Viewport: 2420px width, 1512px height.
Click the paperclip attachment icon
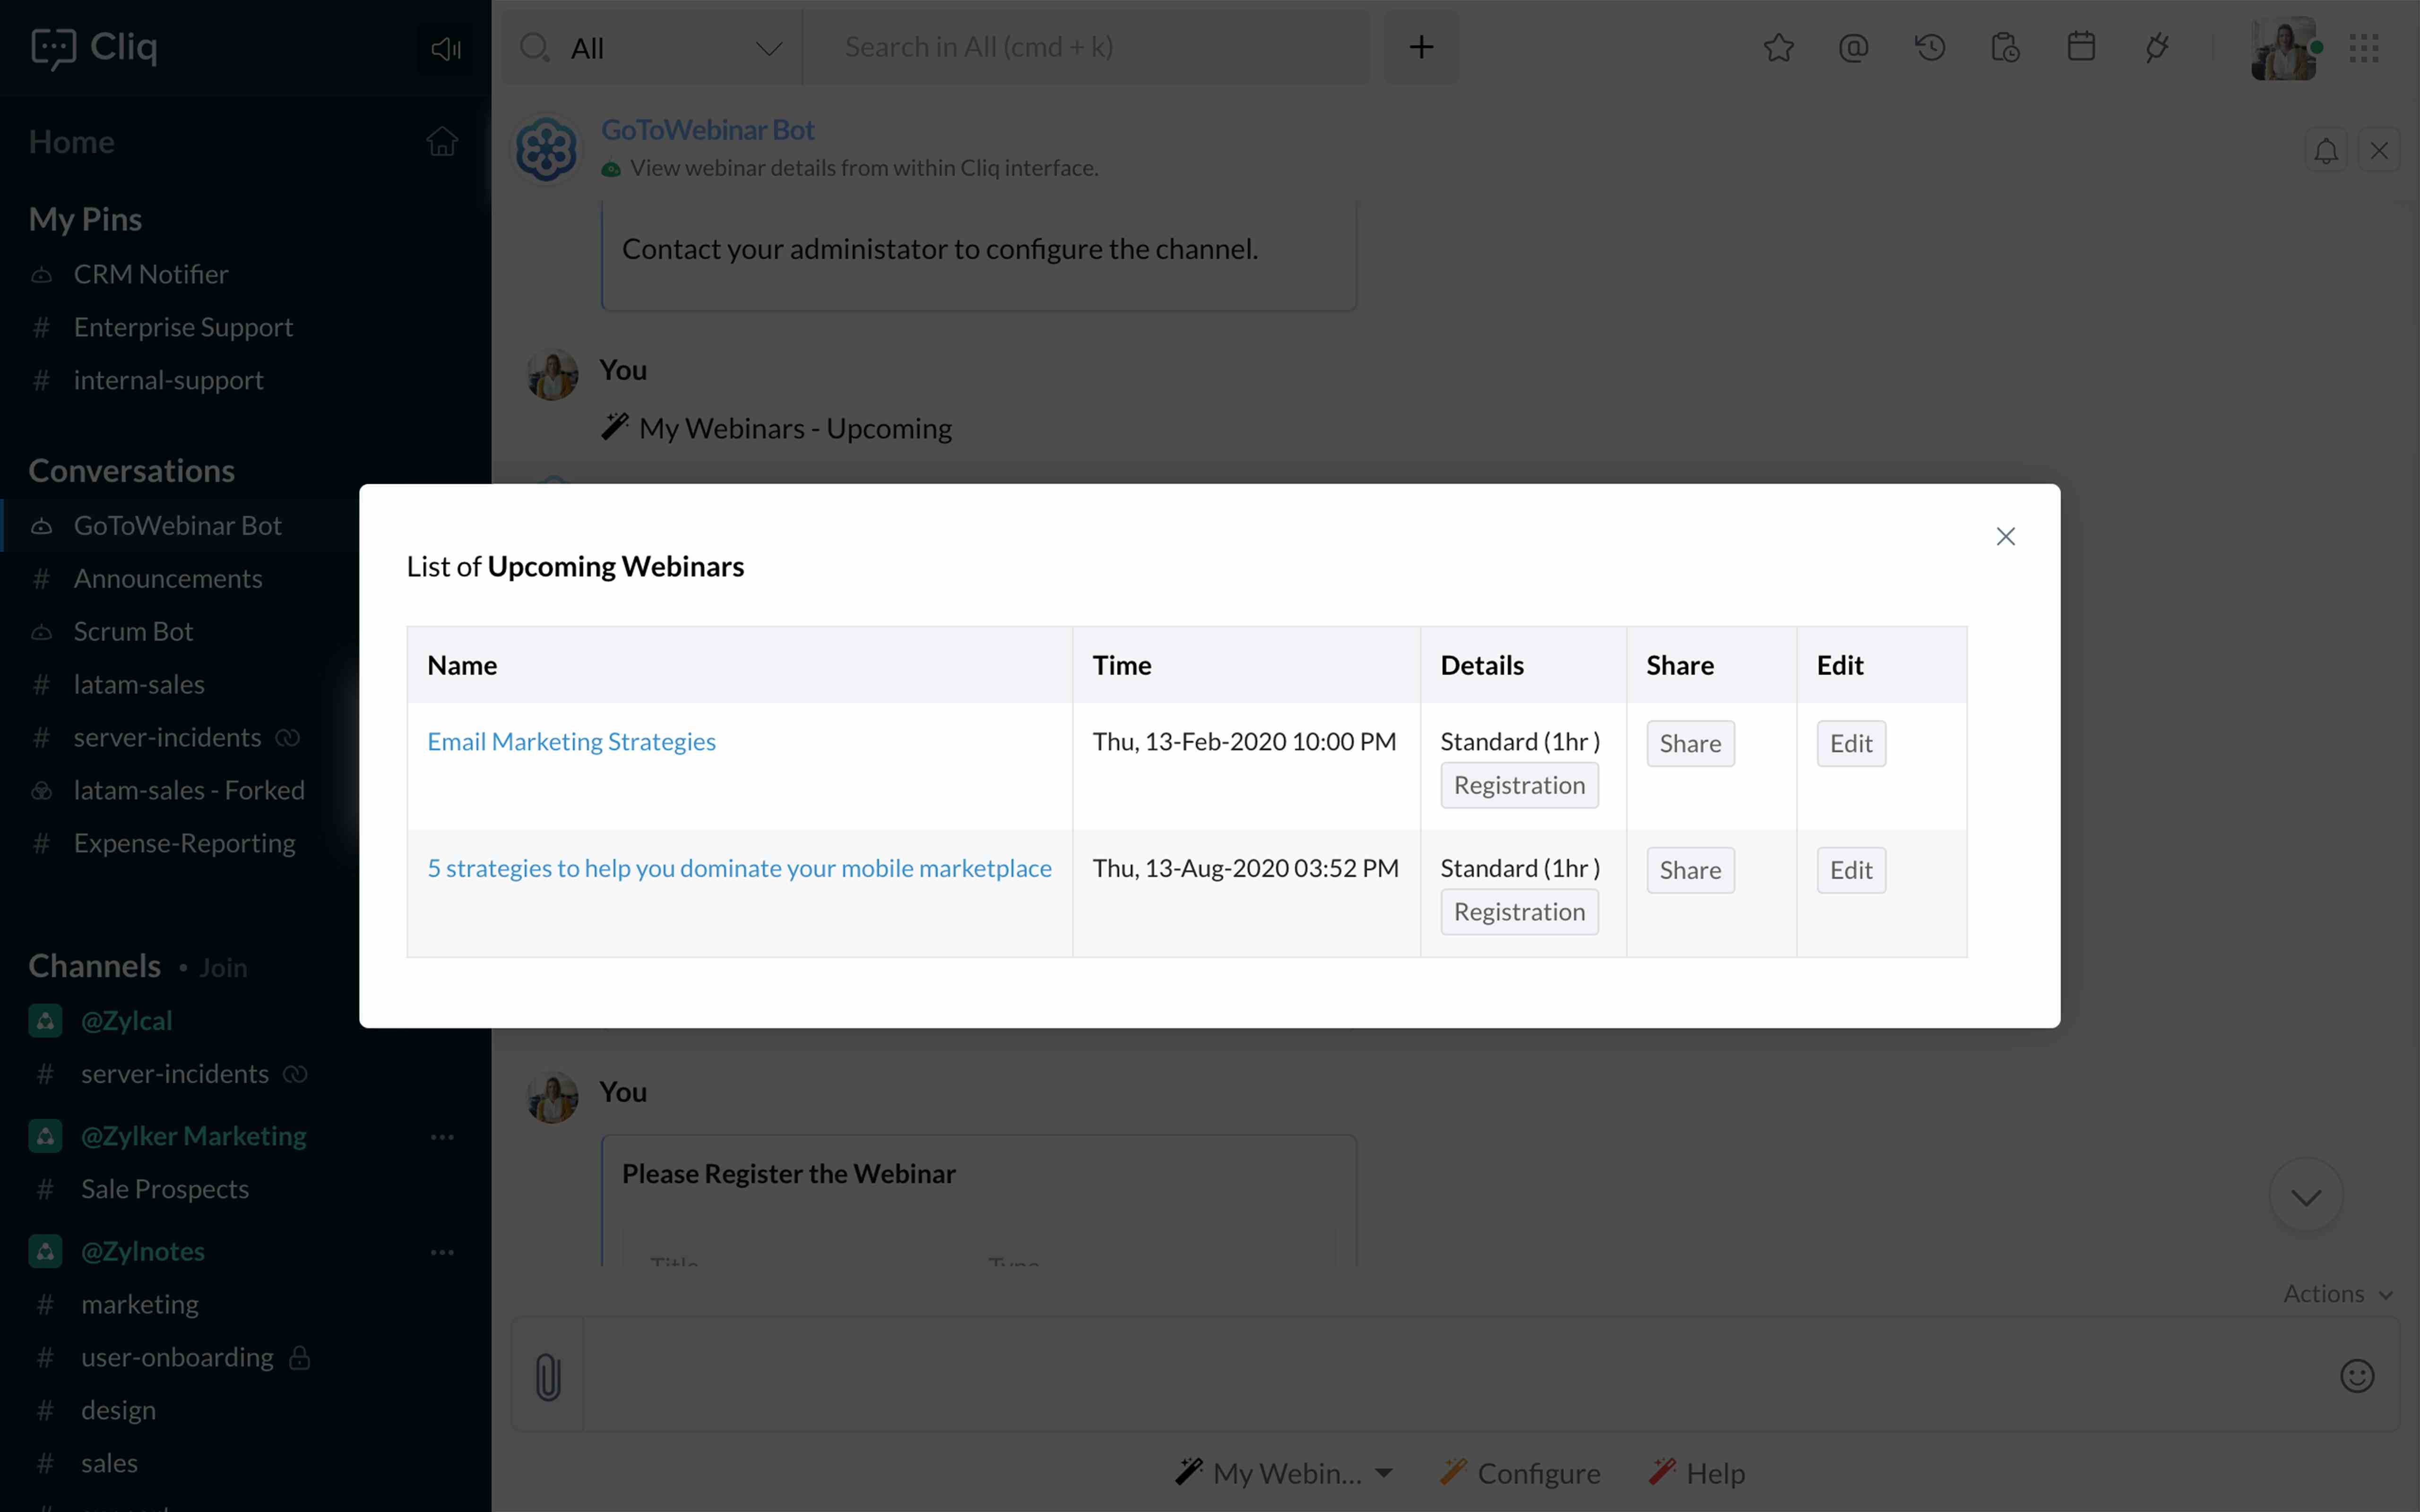[548, 1376]
